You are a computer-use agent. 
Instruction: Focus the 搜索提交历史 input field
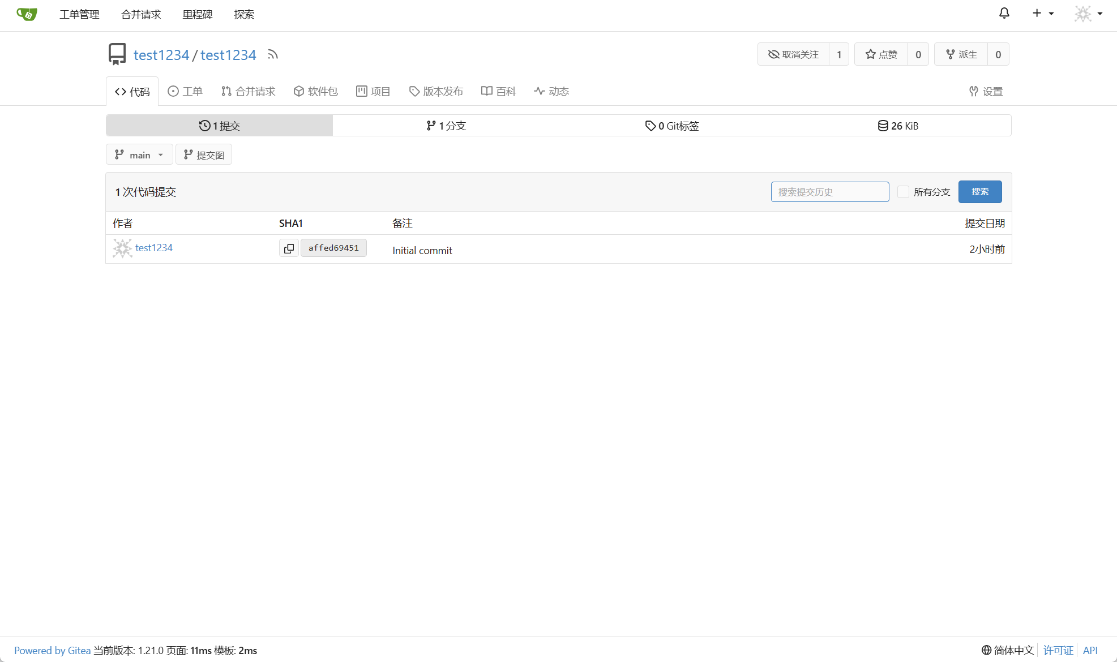[829, 192]
